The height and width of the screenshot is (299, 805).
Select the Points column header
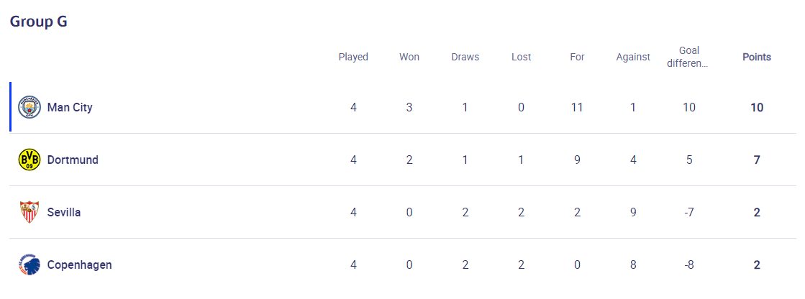point(757,57)
